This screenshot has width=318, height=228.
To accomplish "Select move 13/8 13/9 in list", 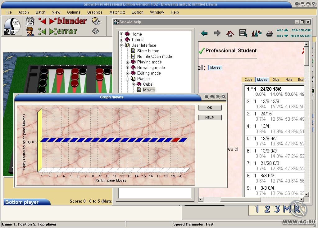I will 275,104.
